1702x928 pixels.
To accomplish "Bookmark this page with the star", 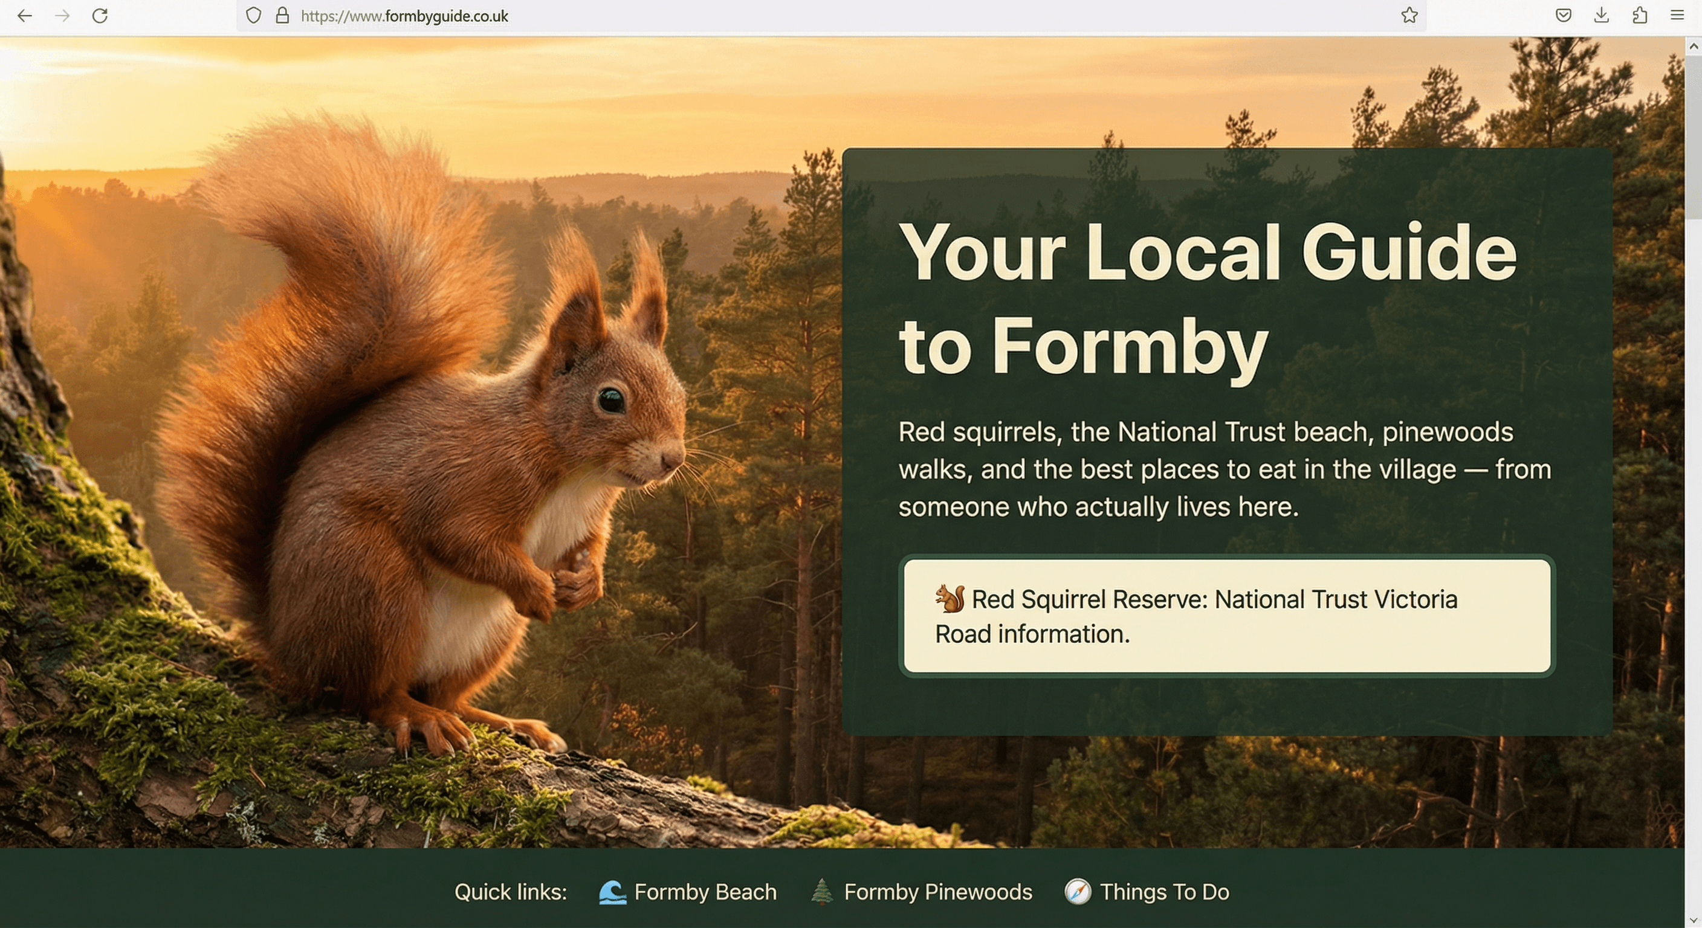I will point(1409,15).
